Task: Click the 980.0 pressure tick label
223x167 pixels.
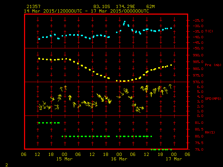Action: pos(198,69)
